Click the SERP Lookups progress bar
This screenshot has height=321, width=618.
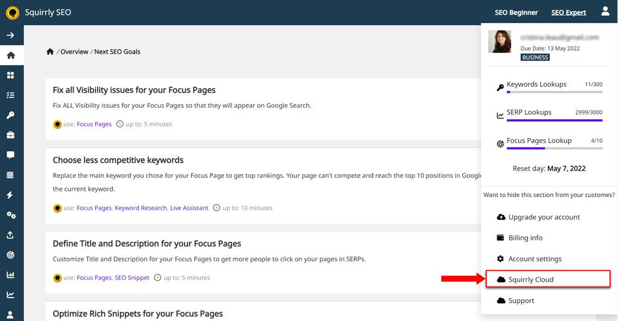tap(555, 120)
